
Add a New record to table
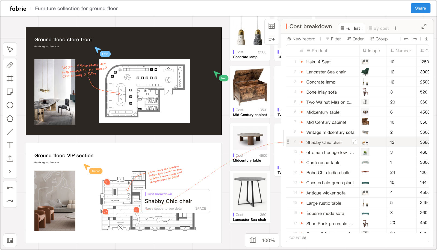[x=301, y=39]
